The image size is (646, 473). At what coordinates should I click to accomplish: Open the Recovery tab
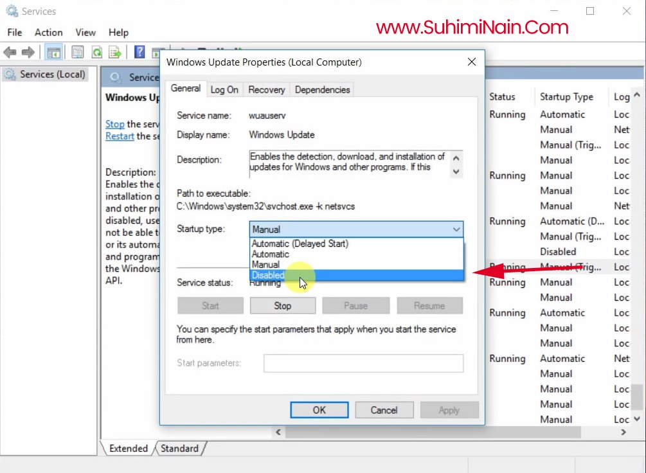pos(266,90)
